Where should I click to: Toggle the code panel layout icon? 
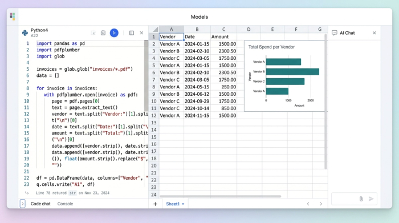pyautogui.click(x=132, y=33)
